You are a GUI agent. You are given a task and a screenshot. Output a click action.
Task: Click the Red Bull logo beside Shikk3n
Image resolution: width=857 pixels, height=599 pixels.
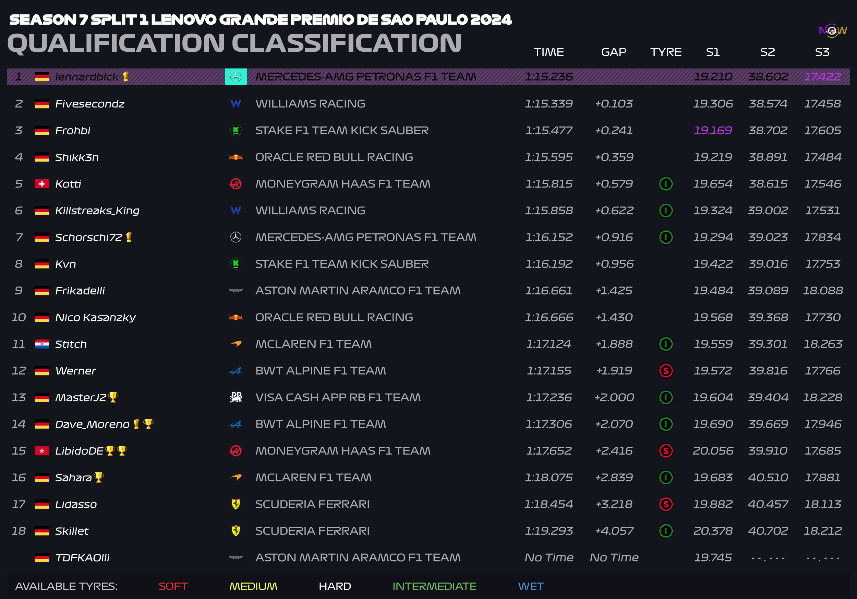236,157
